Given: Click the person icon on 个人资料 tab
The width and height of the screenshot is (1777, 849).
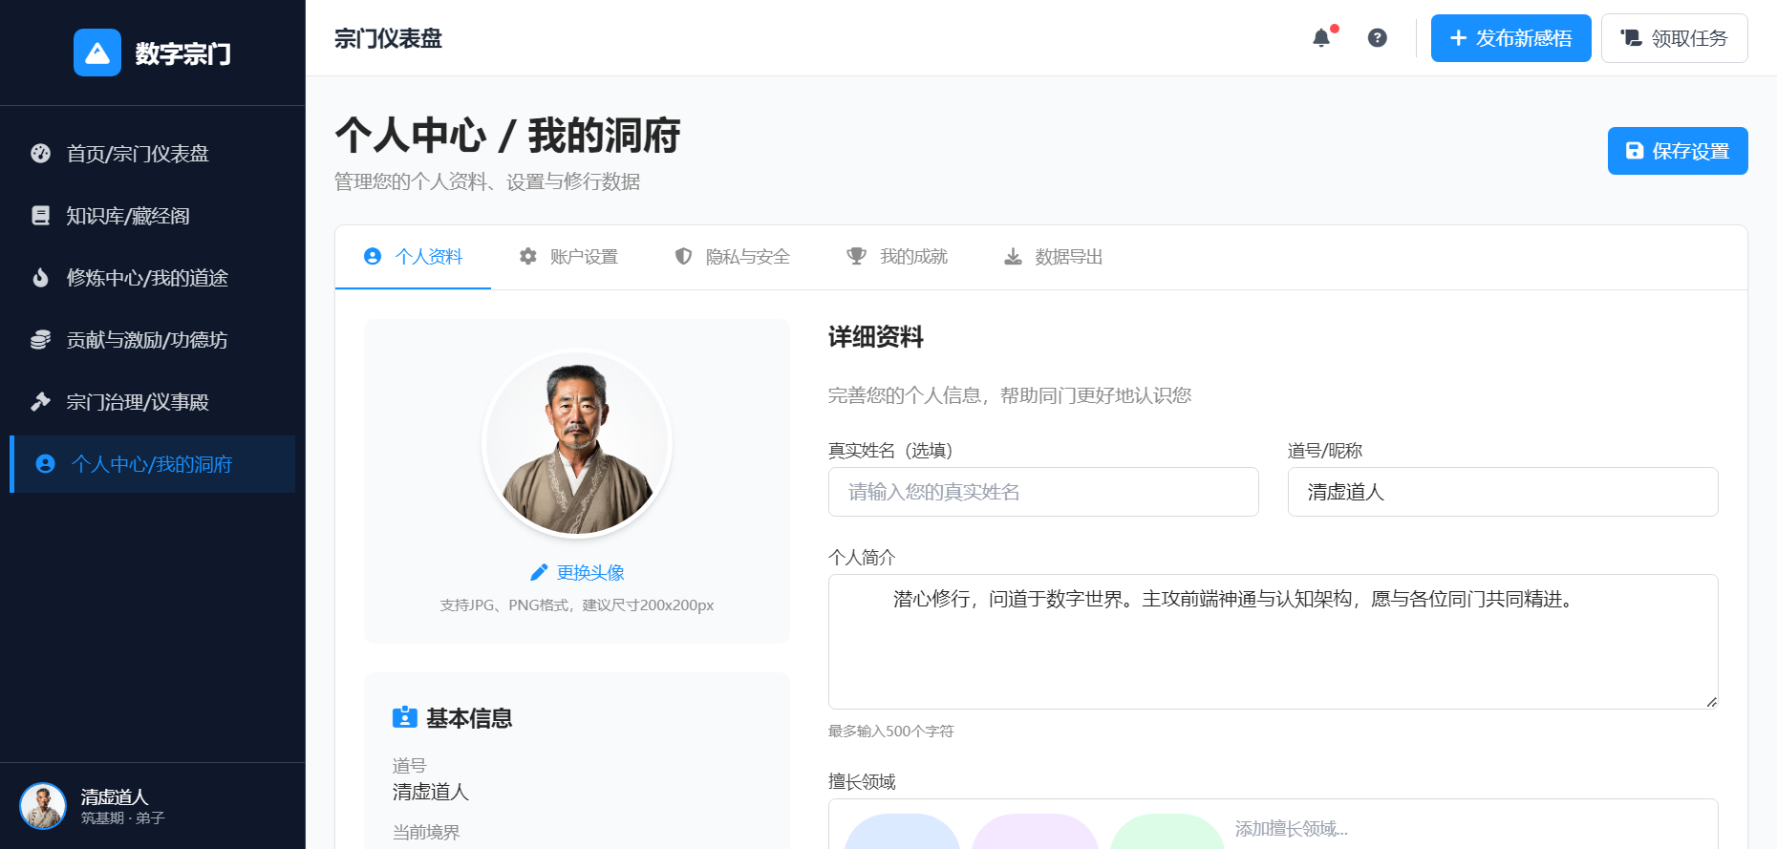Looking at the screenshot, I should click(373, 256).
